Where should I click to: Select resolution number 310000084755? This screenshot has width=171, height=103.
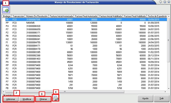33,42
